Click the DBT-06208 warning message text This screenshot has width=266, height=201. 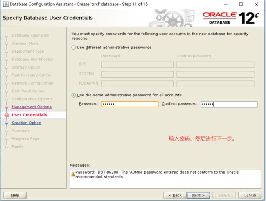tap(157, 174)
